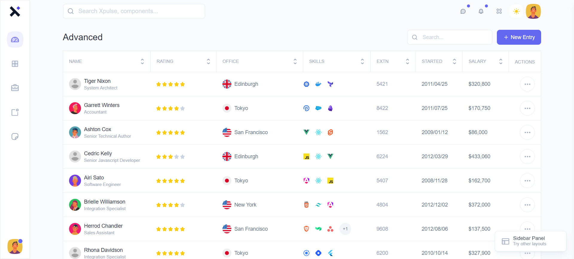Click the table Search field
Image resolution: width=574 pixels, height=259 pixels.
450,37
